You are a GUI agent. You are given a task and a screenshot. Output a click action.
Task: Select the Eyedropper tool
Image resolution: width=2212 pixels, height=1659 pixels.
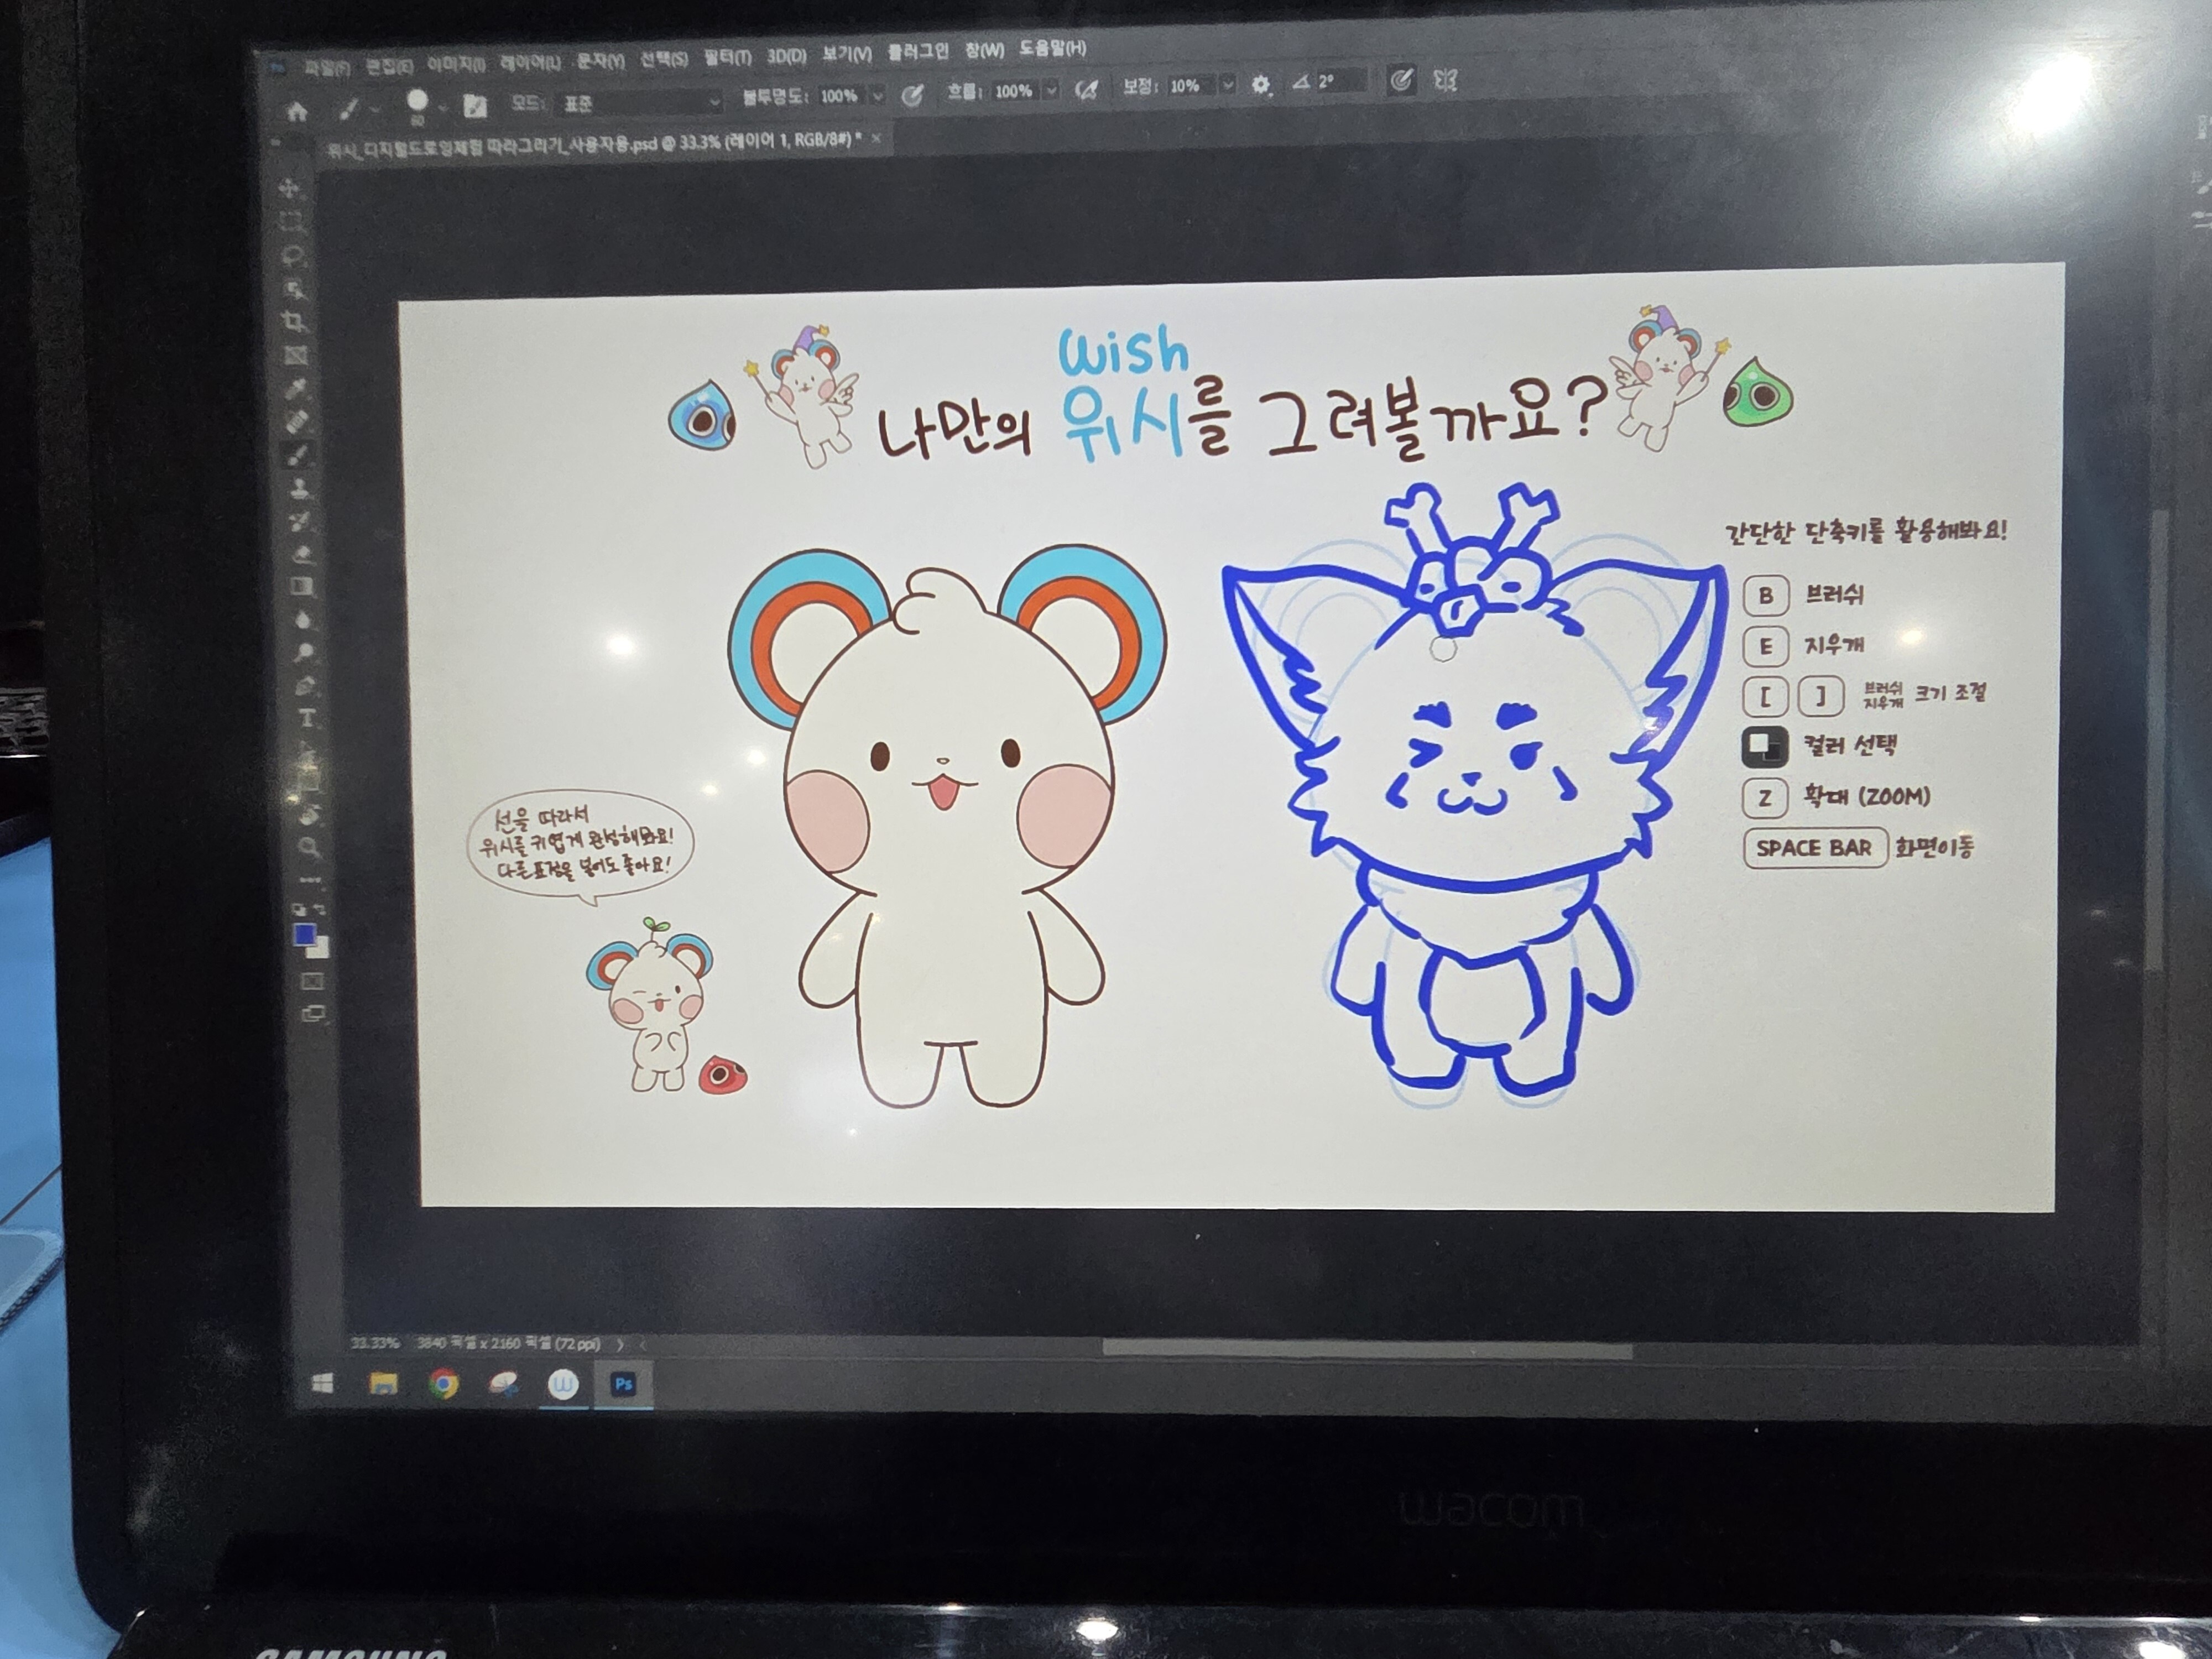tap(297, 388)
